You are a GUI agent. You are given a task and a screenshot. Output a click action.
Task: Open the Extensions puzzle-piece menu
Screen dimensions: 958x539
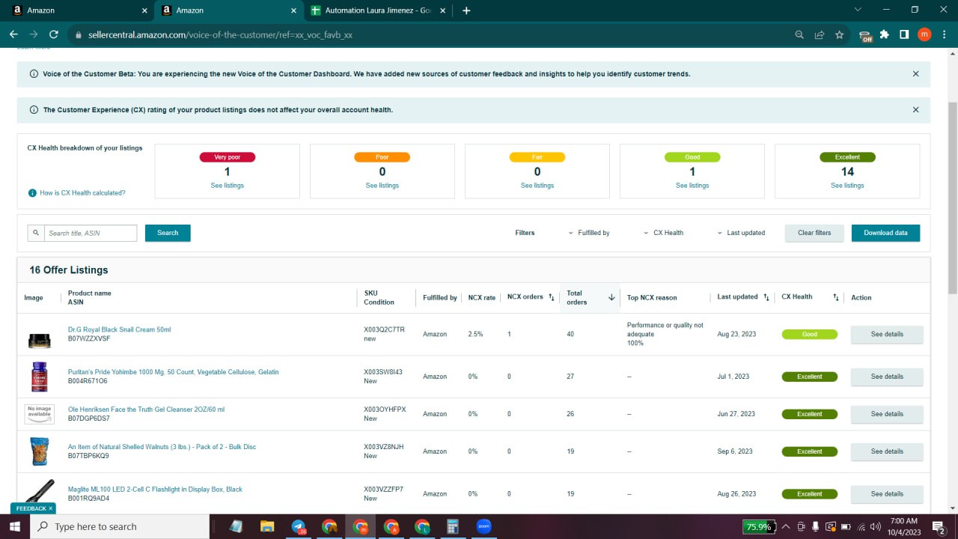pyautogui.click(x=885, y=34)
